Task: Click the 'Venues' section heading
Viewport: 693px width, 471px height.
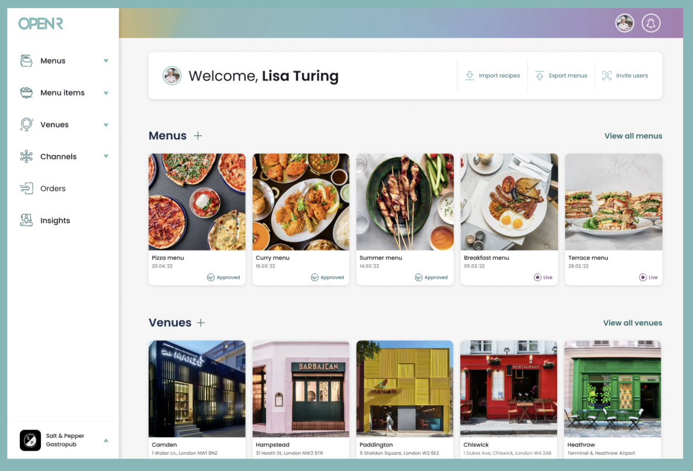Action: pyautogui.click(x=170, y=322)
